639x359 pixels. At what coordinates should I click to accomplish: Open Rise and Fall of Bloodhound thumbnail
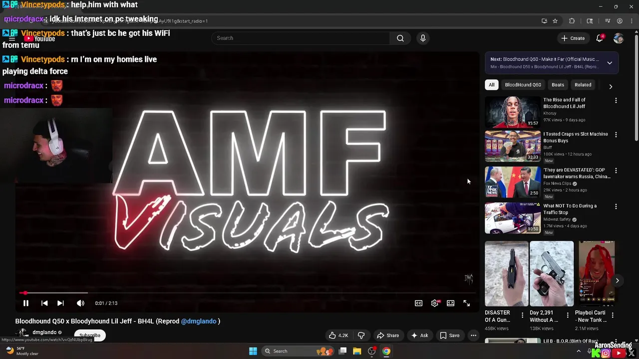click(513, 112)
